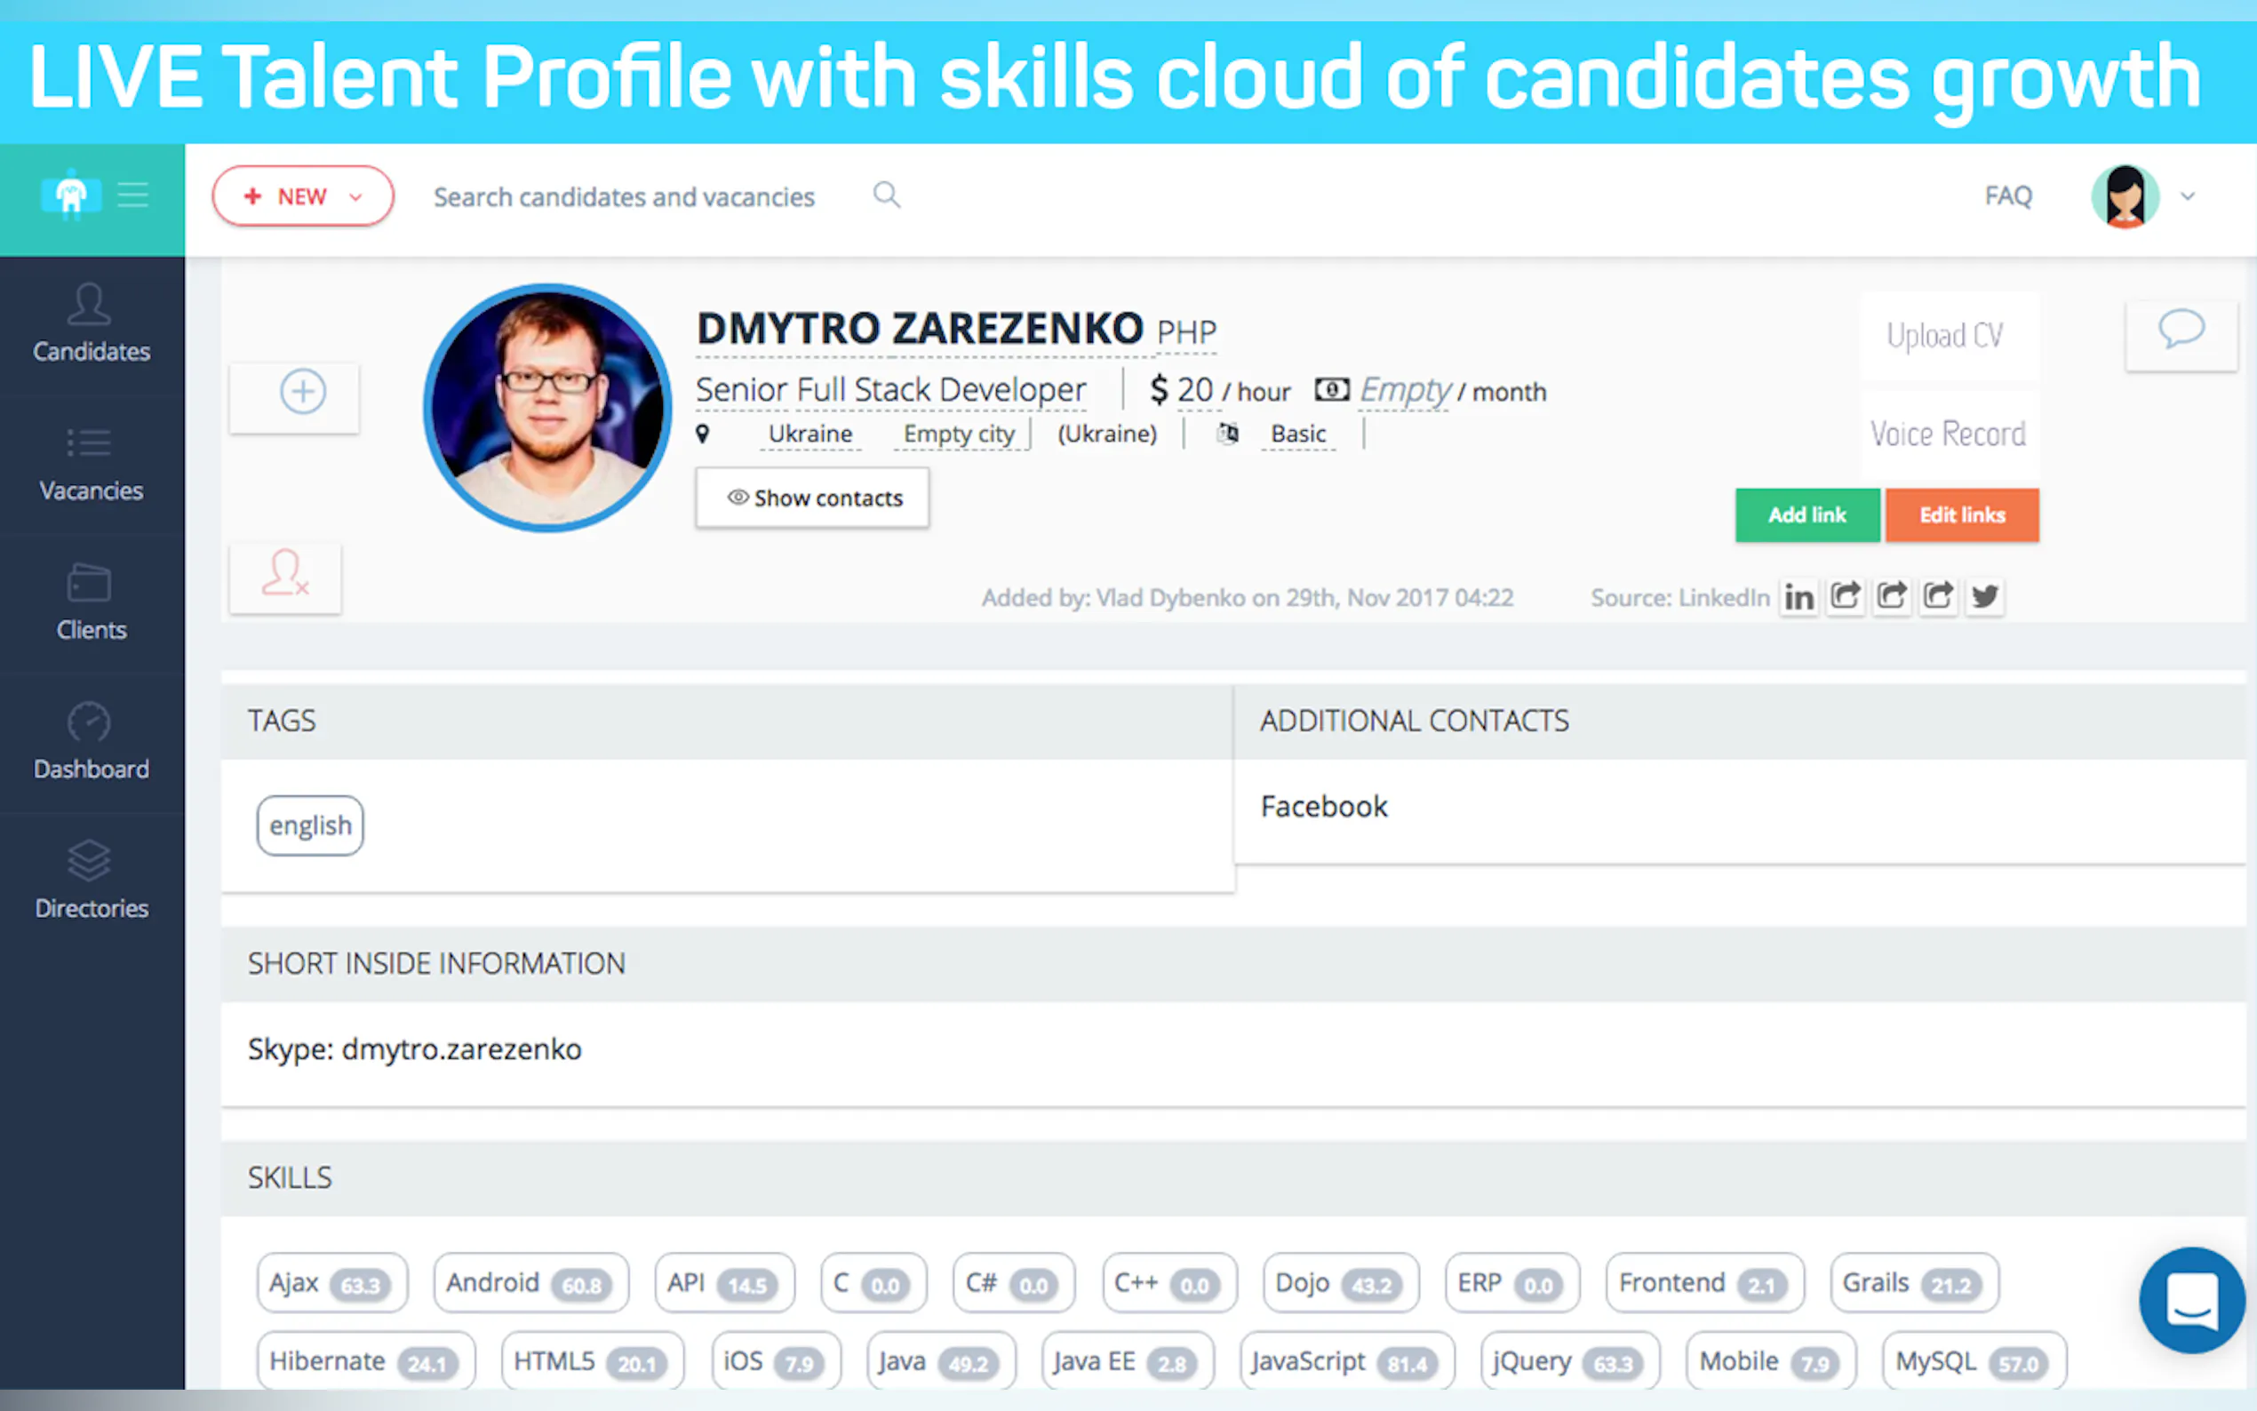Open the Dashboard sidebar item
The height and width of the screenshot is (1411, 2257).
[92, 742]
